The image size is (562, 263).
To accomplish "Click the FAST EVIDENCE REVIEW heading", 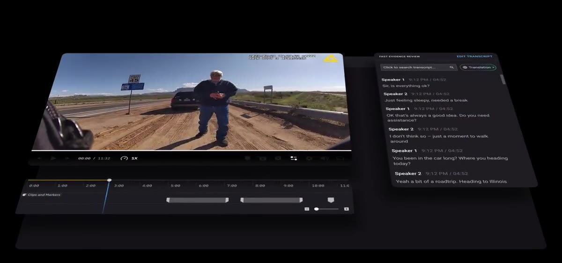I will tap(400, 57).
